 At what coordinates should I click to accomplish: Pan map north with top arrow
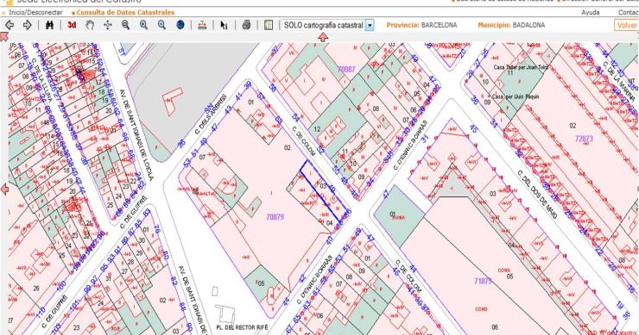pyautogui.click(x=323, y=37)
